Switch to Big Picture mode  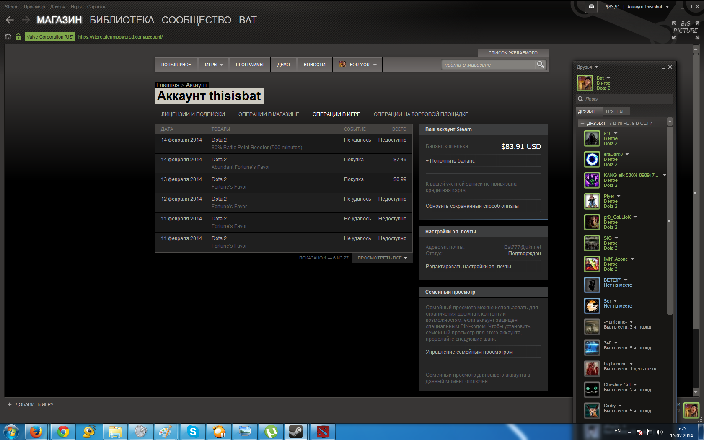[x=686, y=30]
